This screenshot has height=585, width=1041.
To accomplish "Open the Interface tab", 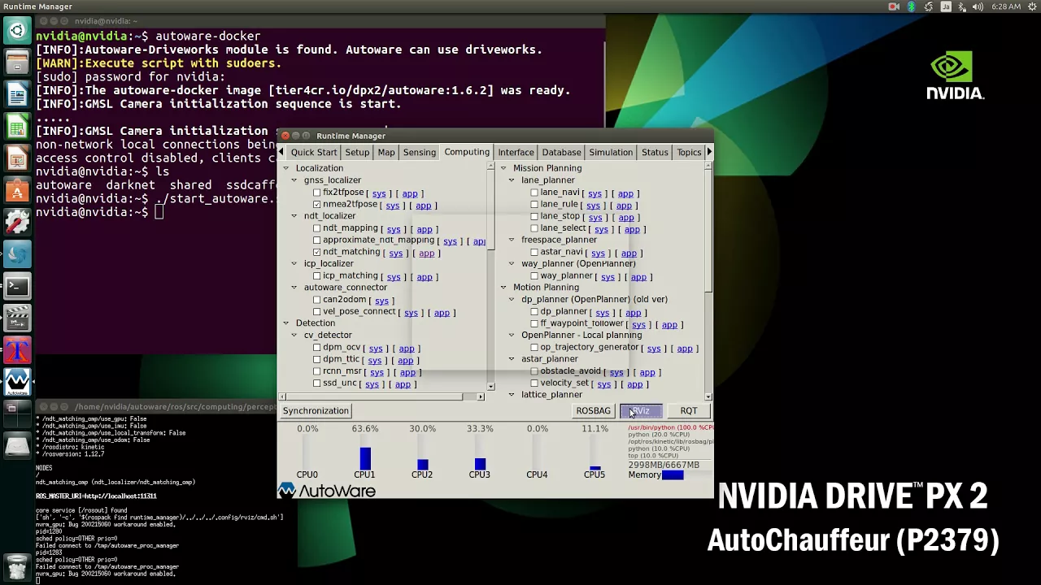I will point(516,152).
